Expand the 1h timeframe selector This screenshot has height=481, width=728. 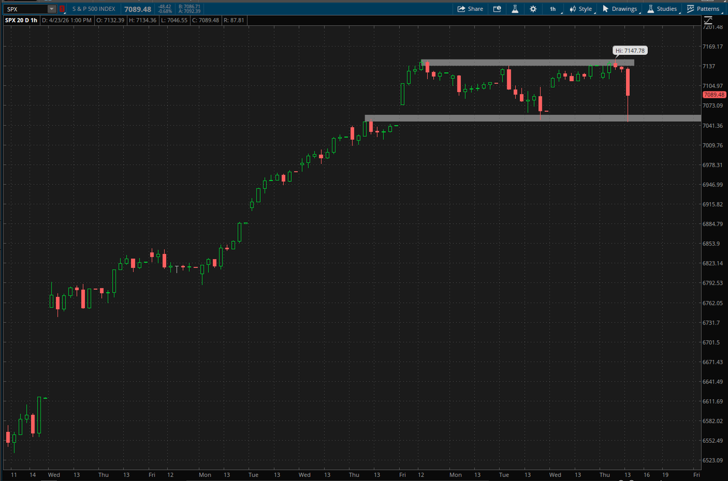coord(554,9)
